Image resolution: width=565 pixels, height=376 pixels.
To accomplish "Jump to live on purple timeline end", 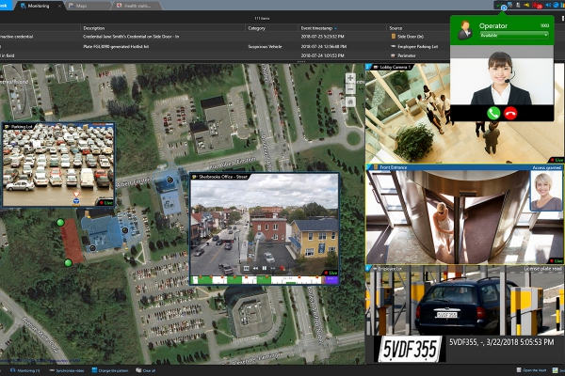I will 331,280.
